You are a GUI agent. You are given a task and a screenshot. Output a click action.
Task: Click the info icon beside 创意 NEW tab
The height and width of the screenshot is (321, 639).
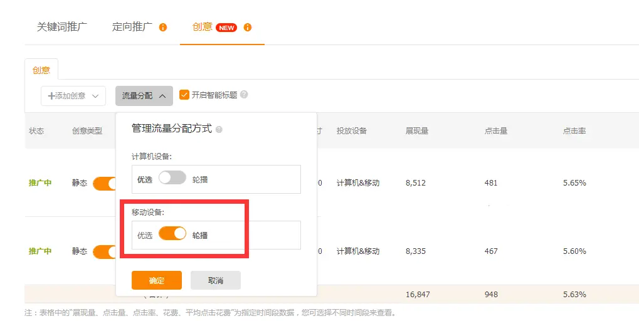point(248,28)
